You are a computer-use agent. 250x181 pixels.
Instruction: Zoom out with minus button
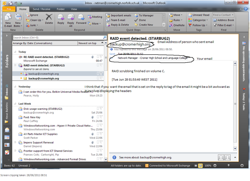point(215,165)
